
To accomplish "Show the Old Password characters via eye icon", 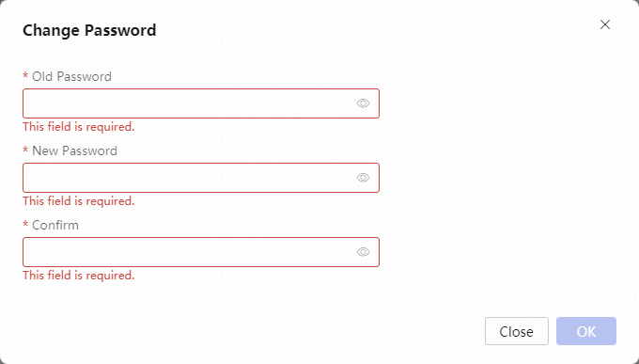I will pyautogui.click(x=363, y=103).
